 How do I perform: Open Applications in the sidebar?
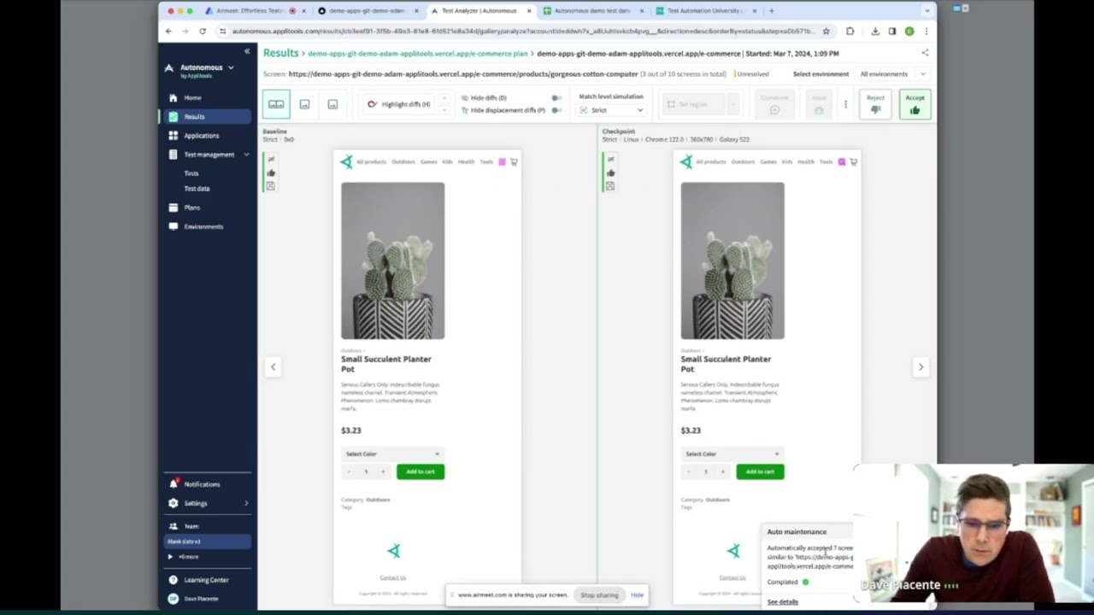(x=201, y=136)
